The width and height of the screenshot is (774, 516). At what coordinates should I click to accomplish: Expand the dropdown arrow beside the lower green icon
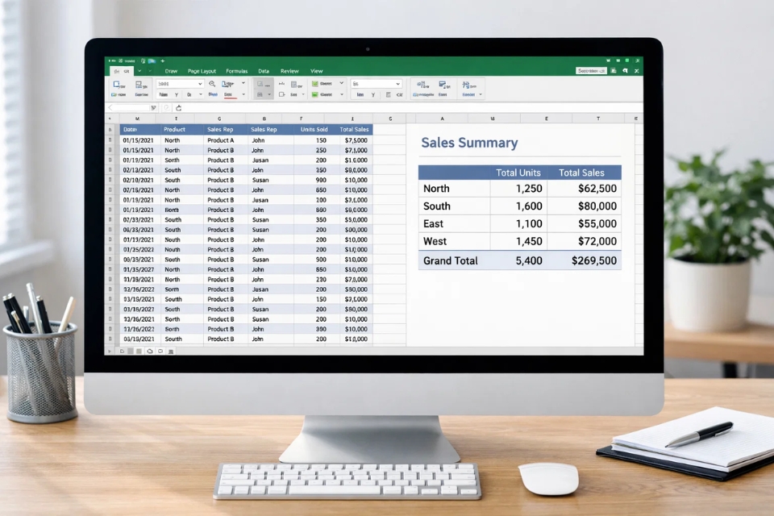point(341,94)
